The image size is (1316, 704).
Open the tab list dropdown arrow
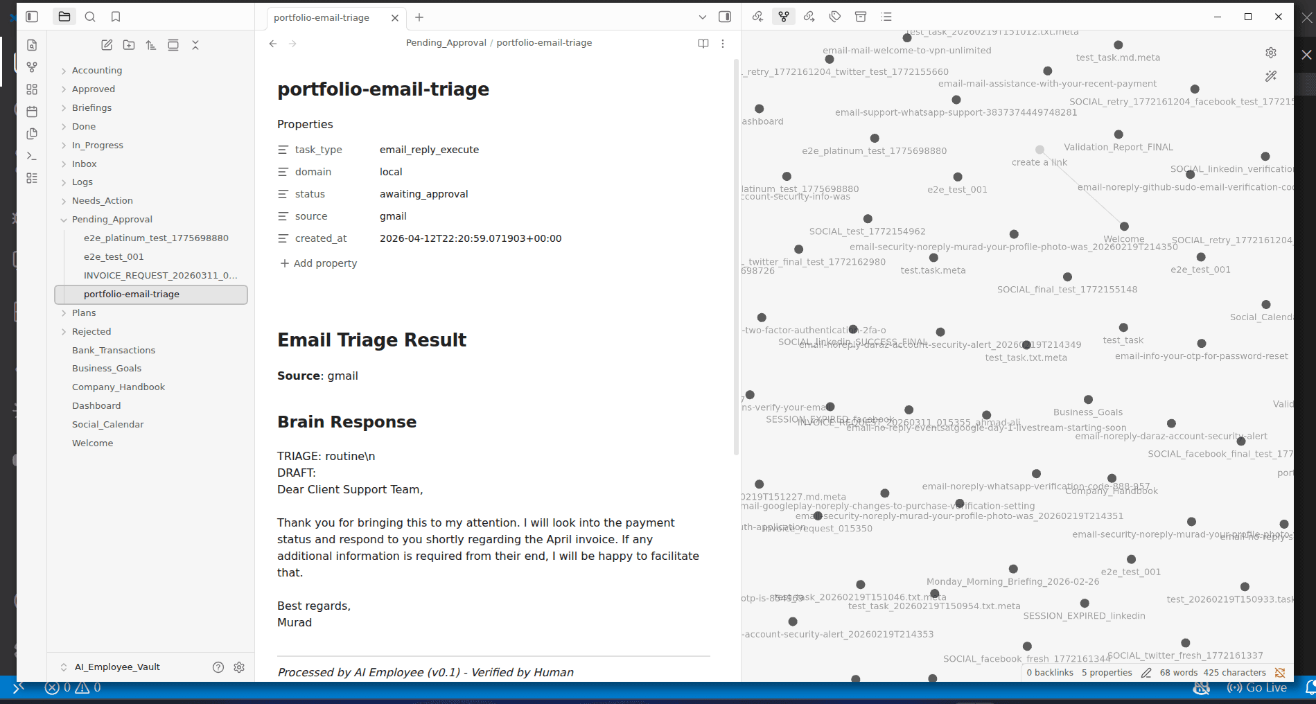point(702,17)
